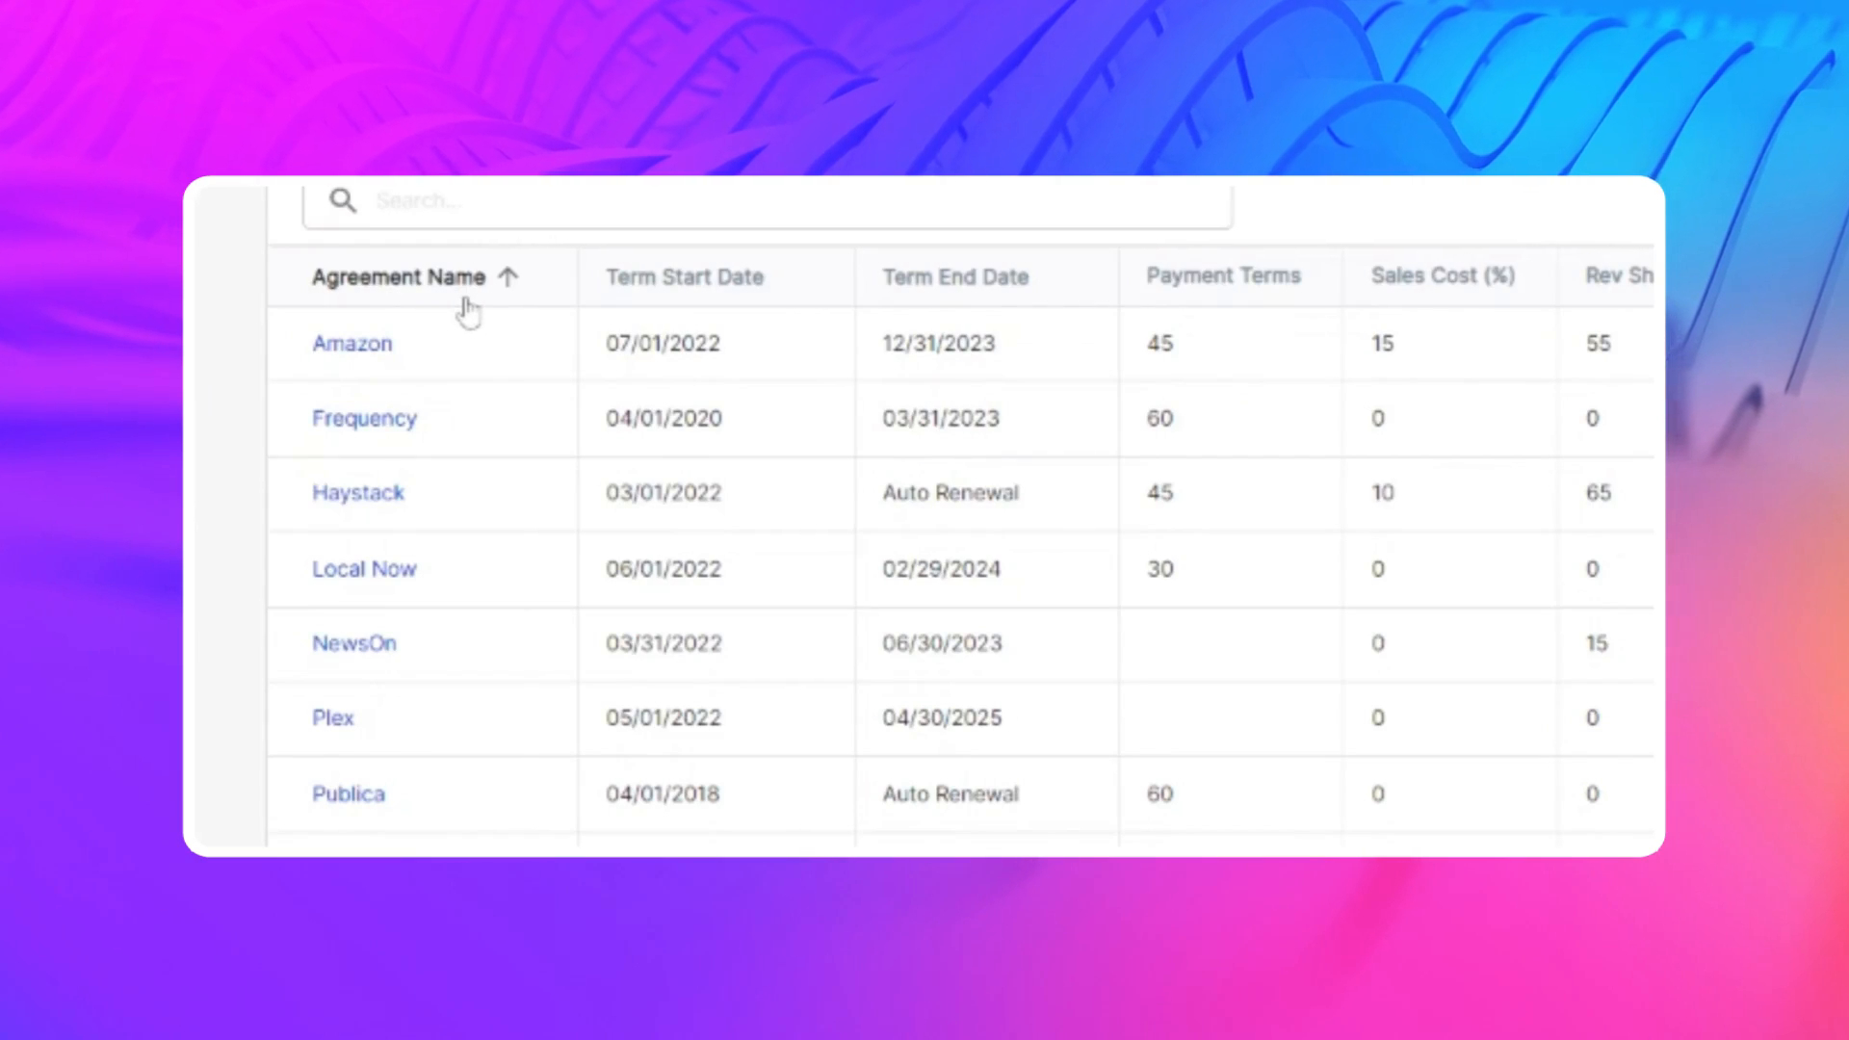Viewport: 1849px width, 1040px height.
Task: Open the Local Now agreement
Action: tap(364, 568)
